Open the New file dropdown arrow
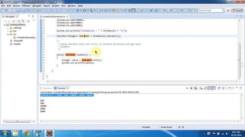The image size is (245, 137). (7, 10)
